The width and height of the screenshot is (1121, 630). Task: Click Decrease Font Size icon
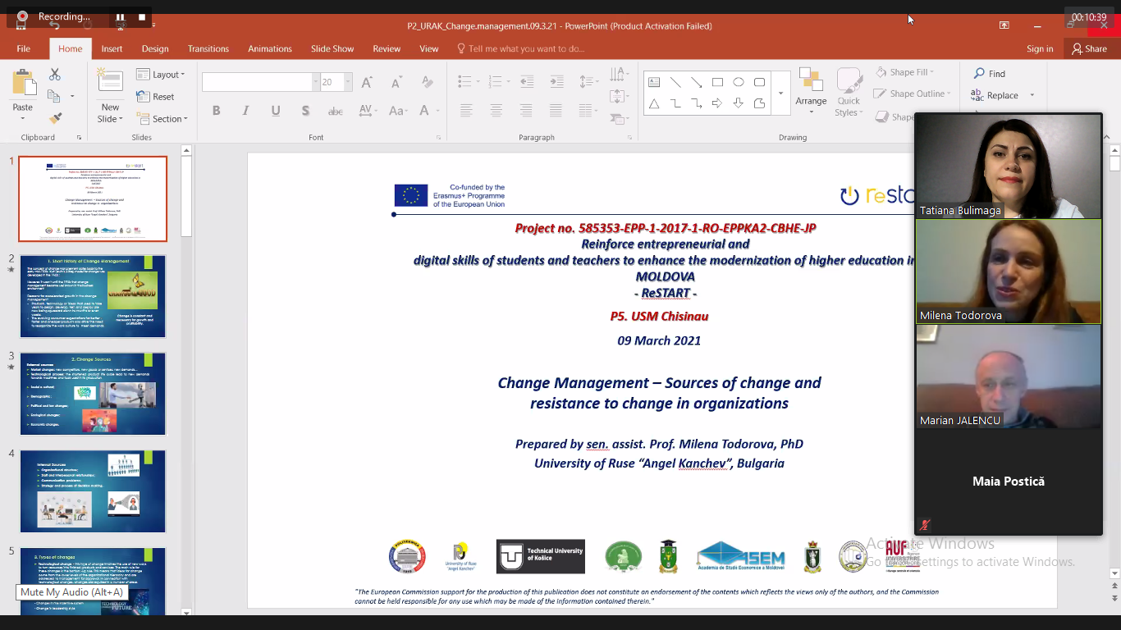pyautogui.click(x=396, y=82)
